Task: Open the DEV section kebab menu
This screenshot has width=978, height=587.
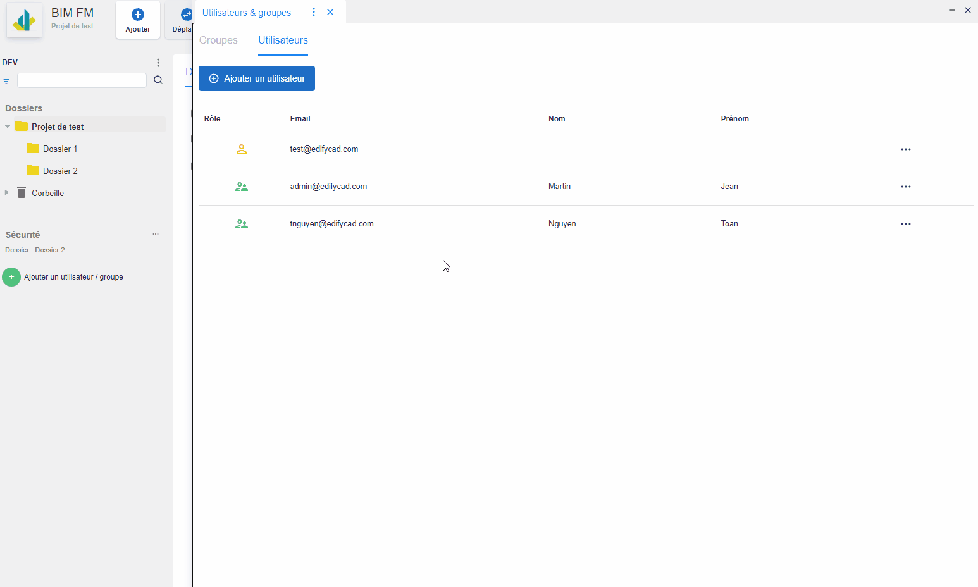Action: click(158, 63)
